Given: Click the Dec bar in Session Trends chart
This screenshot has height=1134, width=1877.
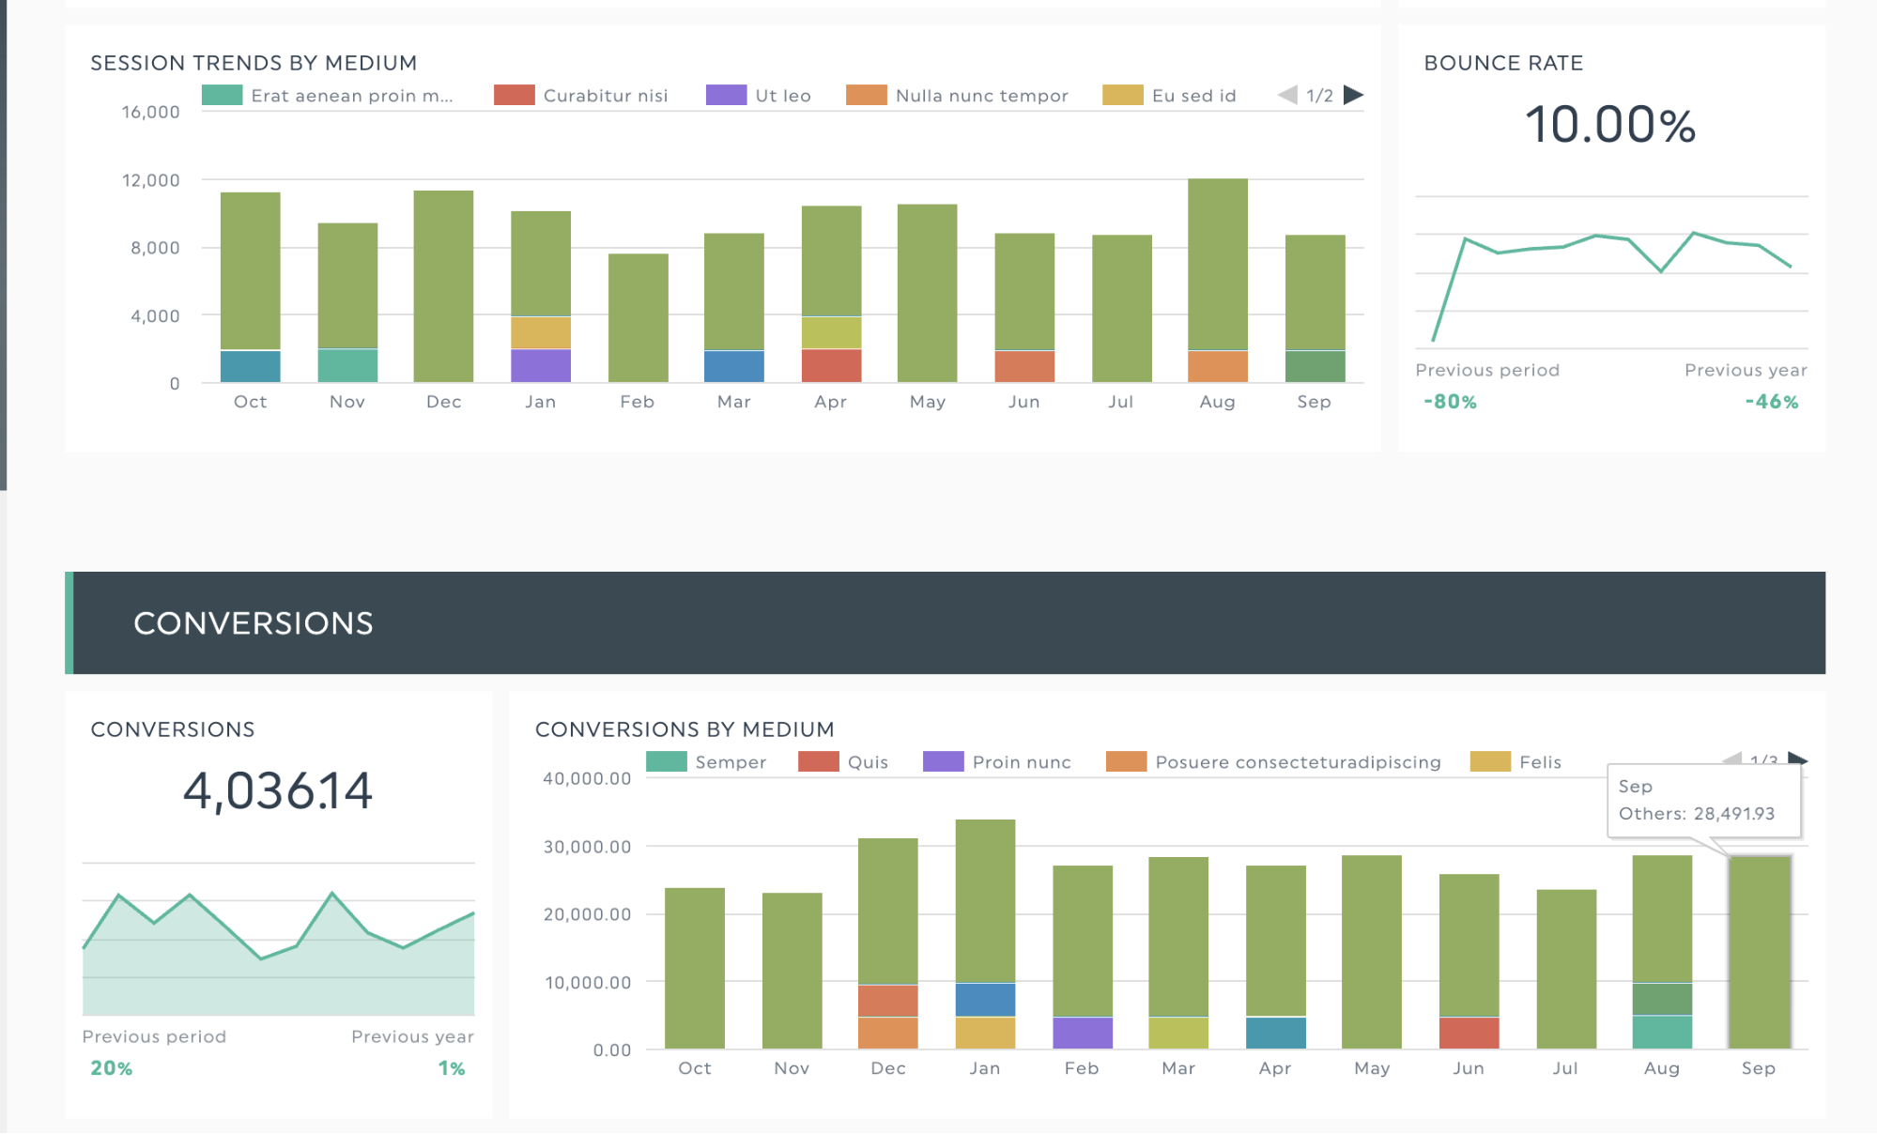Looking at the screenshot, I should tap(443, 286).
